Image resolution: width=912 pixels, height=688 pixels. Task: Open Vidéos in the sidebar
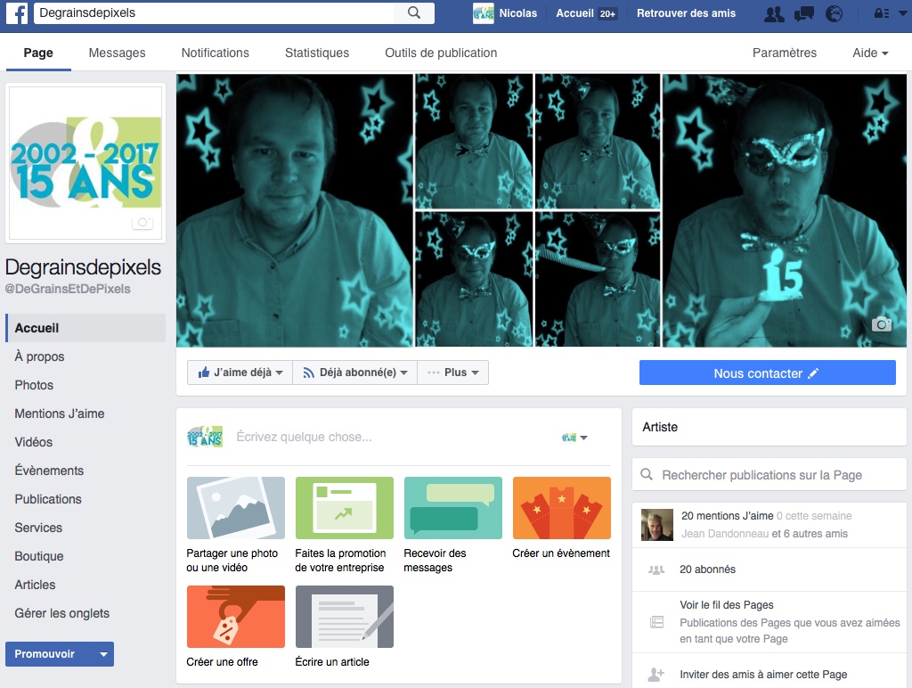point(33,442)
